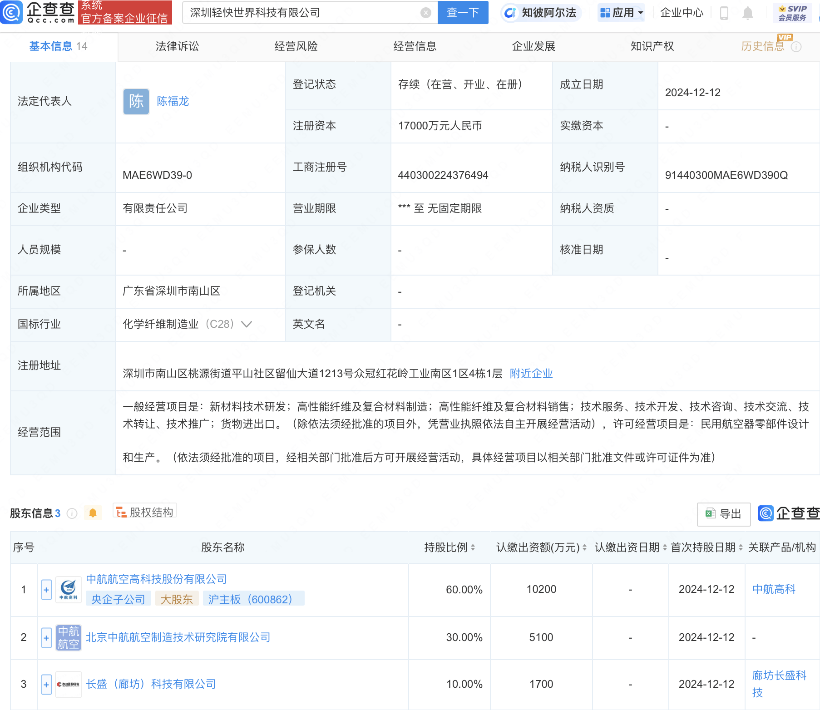Open related product 廊坊长盛科技 link
Image resolution: width=820 pixels, height=710 pixels.
(x=779, y=684)
